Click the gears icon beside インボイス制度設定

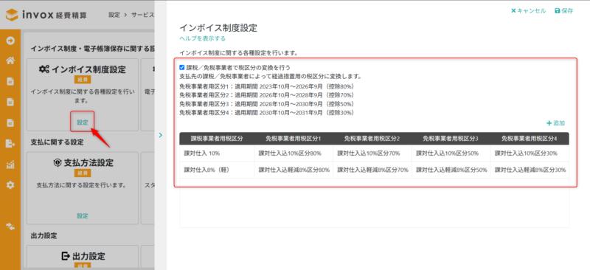(x=44, y=69)
